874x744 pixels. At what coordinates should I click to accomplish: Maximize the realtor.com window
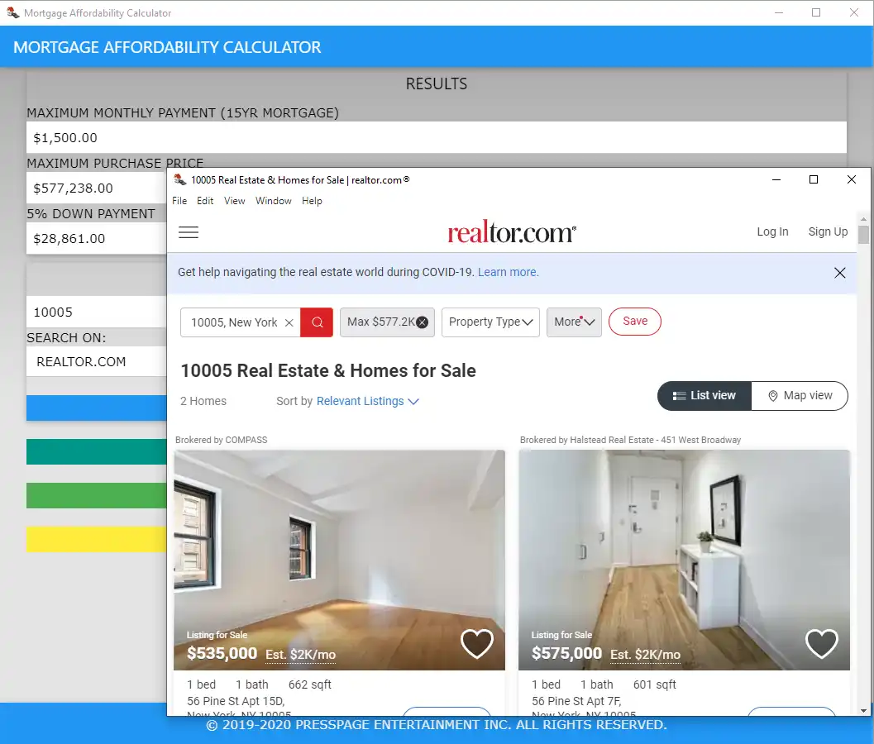[x=814, y=179]
